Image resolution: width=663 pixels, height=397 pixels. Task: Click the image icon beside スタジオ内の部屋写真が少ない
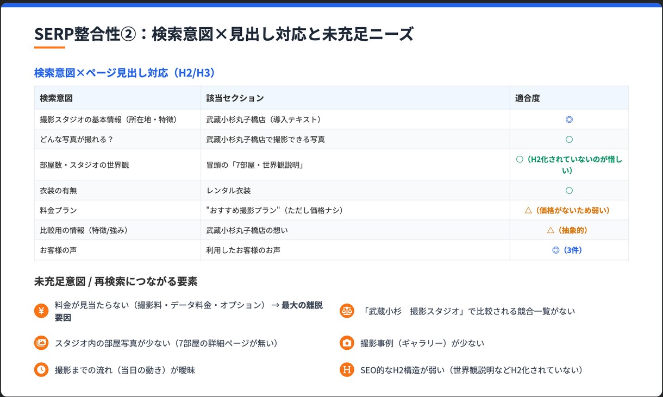(41, 343)
